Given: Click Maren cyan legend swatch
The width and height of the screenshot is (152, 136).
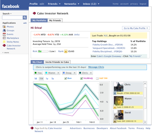Looking at the screenshot, I should coord(46,73).
